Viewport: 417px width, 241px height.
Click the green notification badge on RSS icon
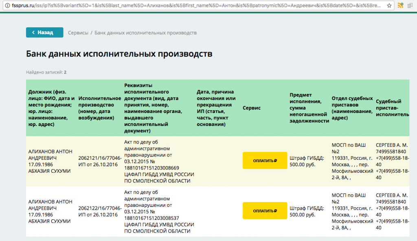coord(402,3)
